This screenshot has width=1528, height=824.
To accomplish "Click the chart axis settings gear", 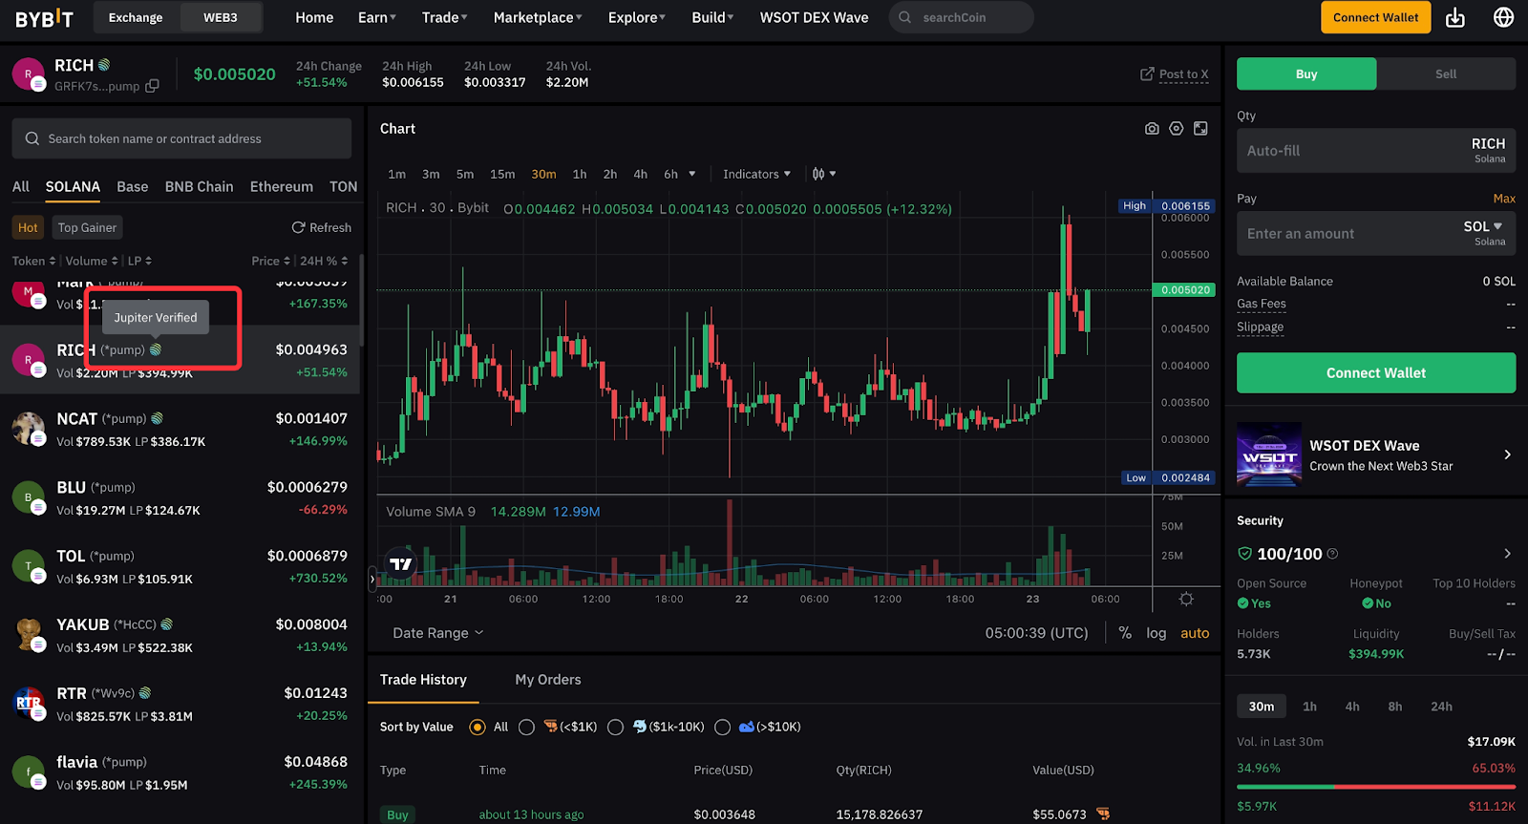I will coord(1186,599).
